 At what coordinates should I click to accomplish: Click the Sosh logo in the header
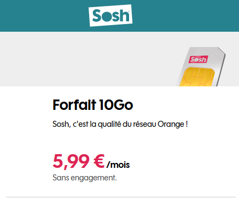[x=110, y=15]
